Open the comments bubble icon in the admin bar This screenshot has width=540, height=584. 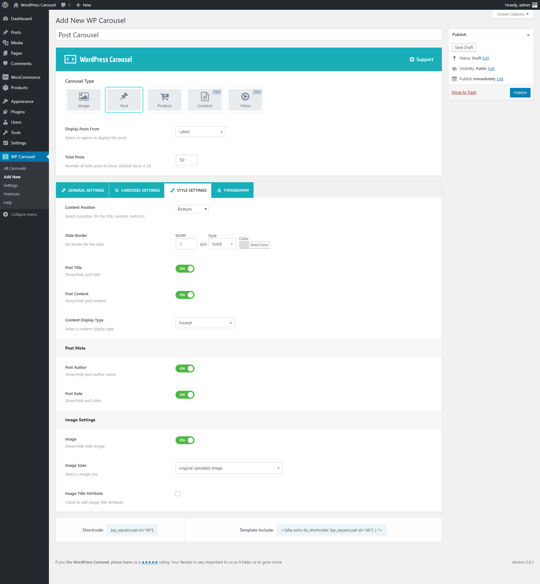coord(63,5)
